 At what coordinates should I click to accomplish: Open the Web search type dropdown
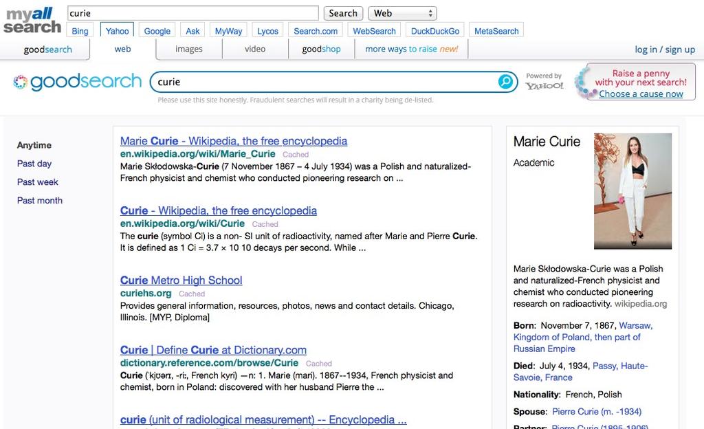point(402,14)
